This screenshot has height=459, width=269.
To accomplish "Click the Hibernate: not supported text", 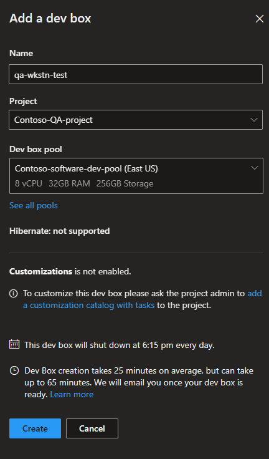I will [x=60, y=231].
